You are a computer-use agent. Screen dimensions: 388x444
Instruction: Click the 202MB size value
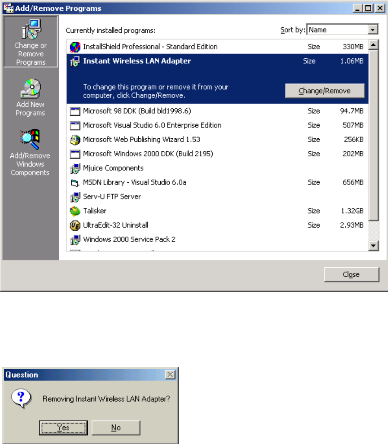[x=353, y=154]
